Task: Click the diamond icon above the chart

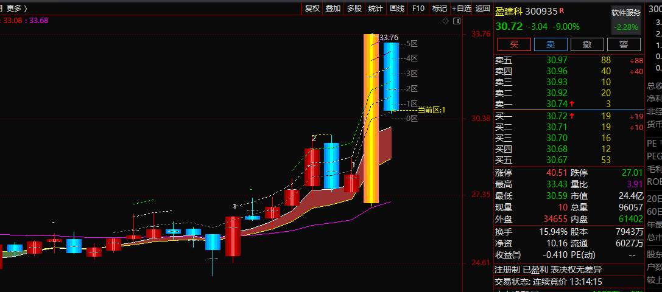Action: click(x=445, y=21)
